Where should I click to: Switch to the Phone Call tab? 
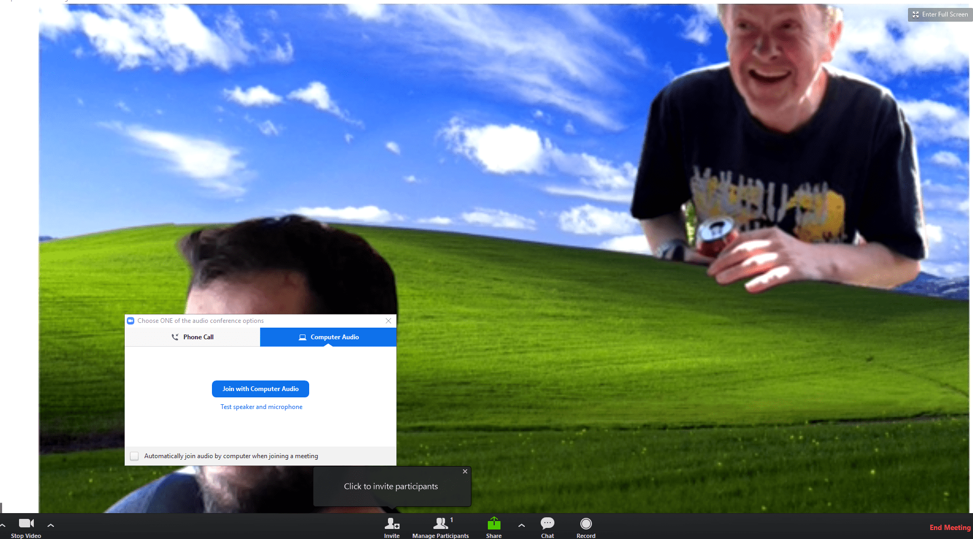(x=192, y=337)
